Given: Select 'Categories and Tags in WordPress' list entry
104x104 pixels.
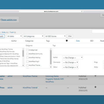Looking at the screenshot, I should 9,64.
